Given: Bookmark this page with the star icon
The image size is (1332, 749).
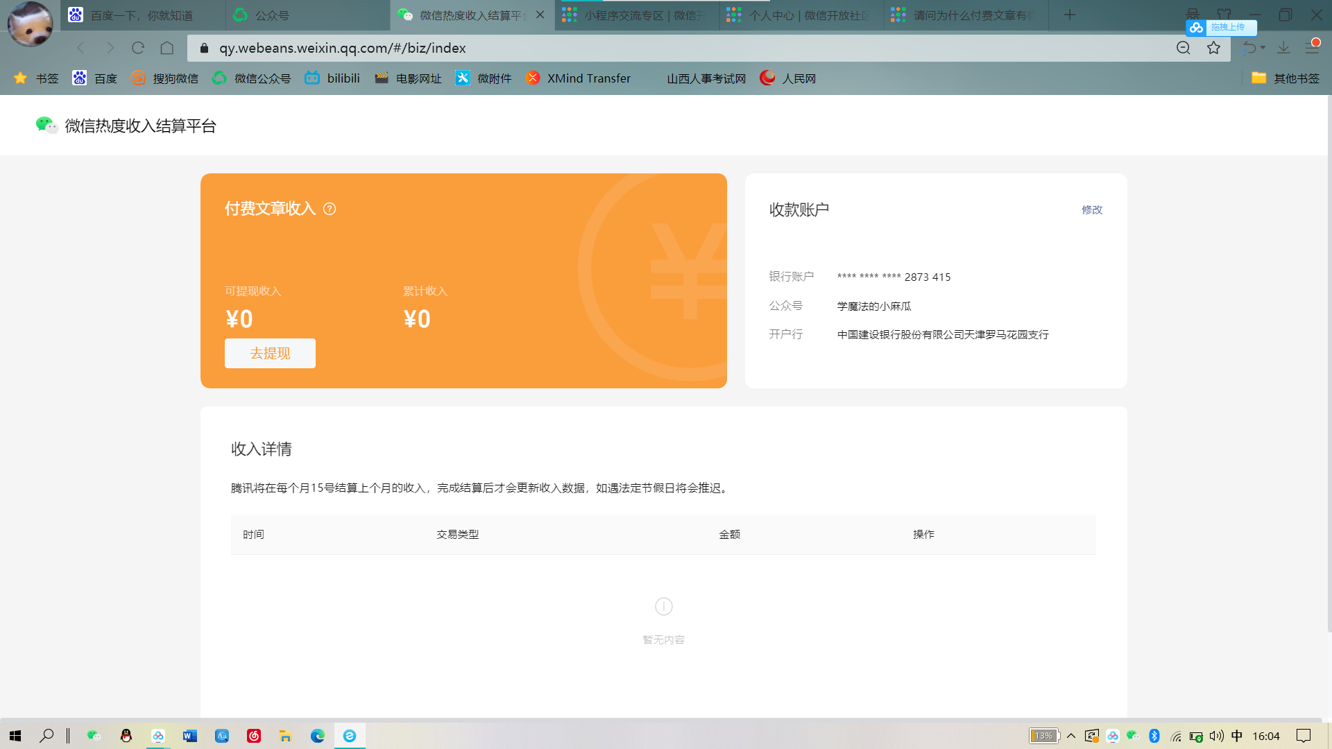Looking at the screenshot, I should [x=1213, y=48].
